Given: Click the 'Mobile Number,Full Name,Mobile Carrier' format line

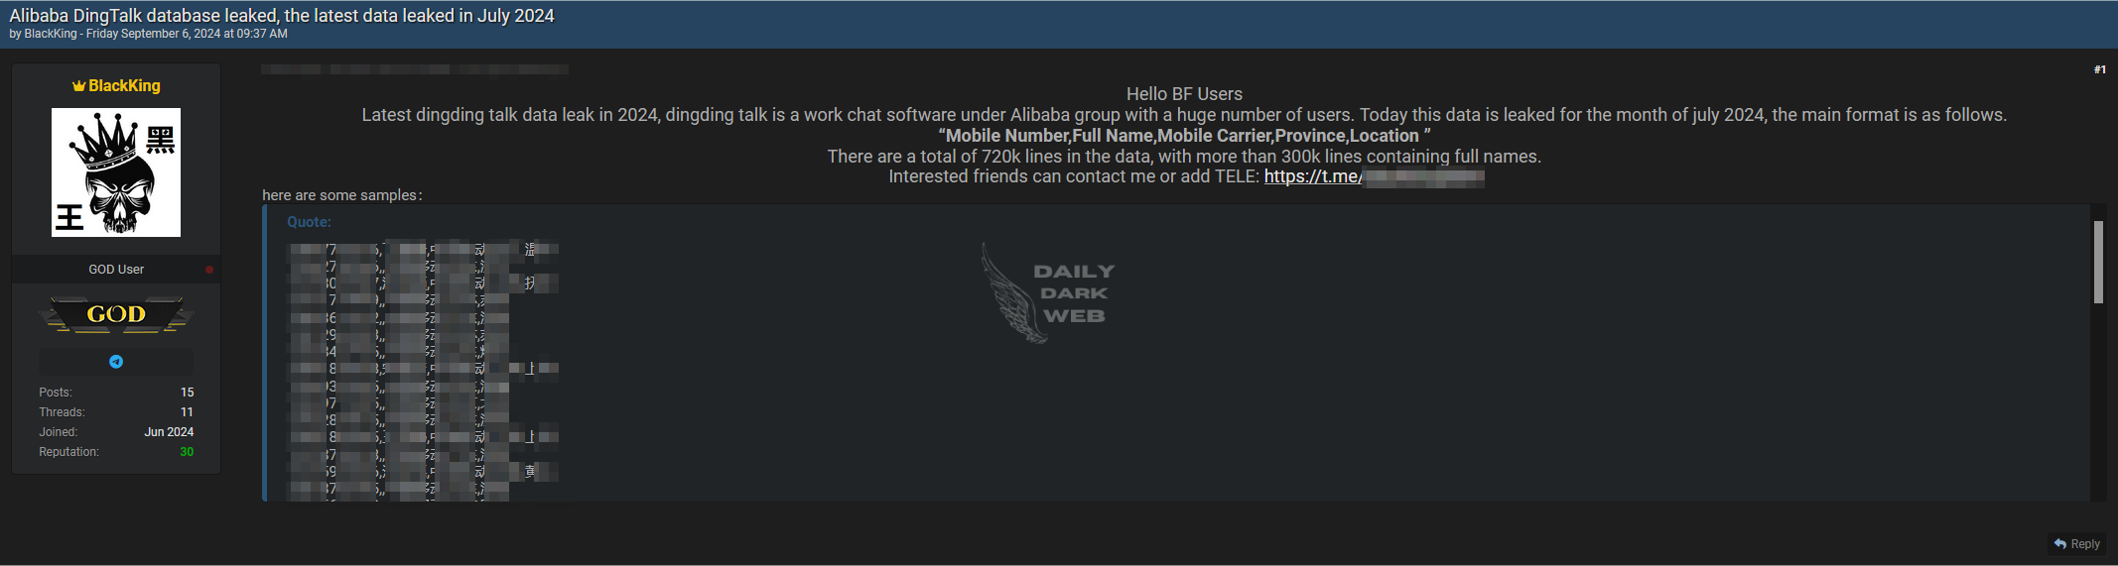Looking at the screenshot, I should coord(1184,136).
